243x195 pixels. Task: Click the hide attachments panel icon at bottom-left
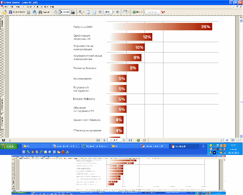click(3, 140)
